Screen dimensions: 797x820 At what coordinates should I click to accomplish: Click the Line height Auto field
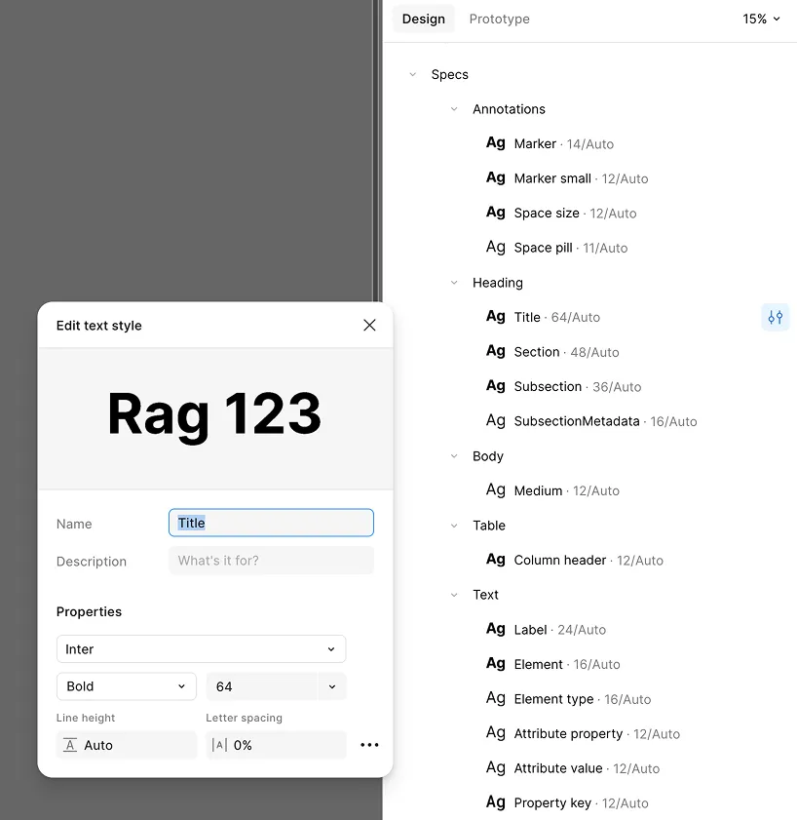point(127,745)
